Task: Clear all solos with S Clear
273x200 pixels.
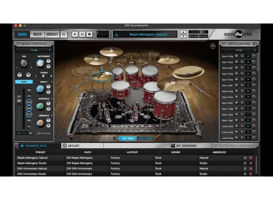Action: point(193,36)
